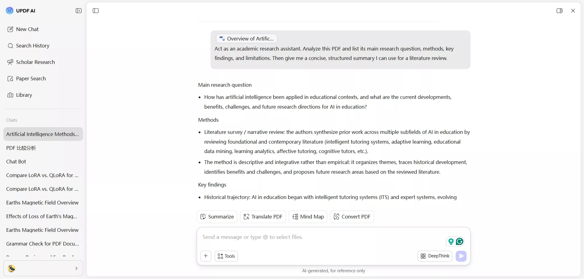Click the send message arrow button
This screenshot has width=584, height=279.
[461, 256]
